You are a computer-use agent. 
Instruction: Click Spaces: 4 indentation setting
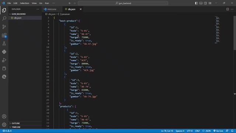coord(180,131)
